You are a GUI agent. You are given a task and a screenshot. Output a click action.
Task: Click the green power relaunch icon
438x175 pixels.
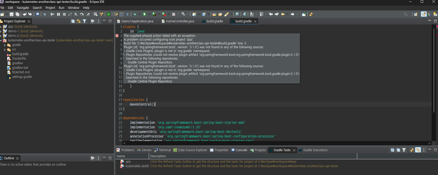109,14
